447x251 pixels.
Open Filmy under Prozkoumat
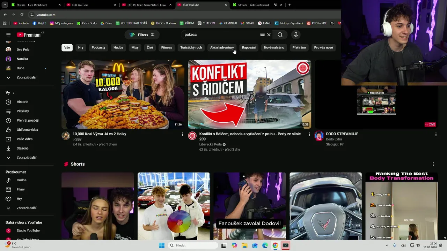[27, 189]
